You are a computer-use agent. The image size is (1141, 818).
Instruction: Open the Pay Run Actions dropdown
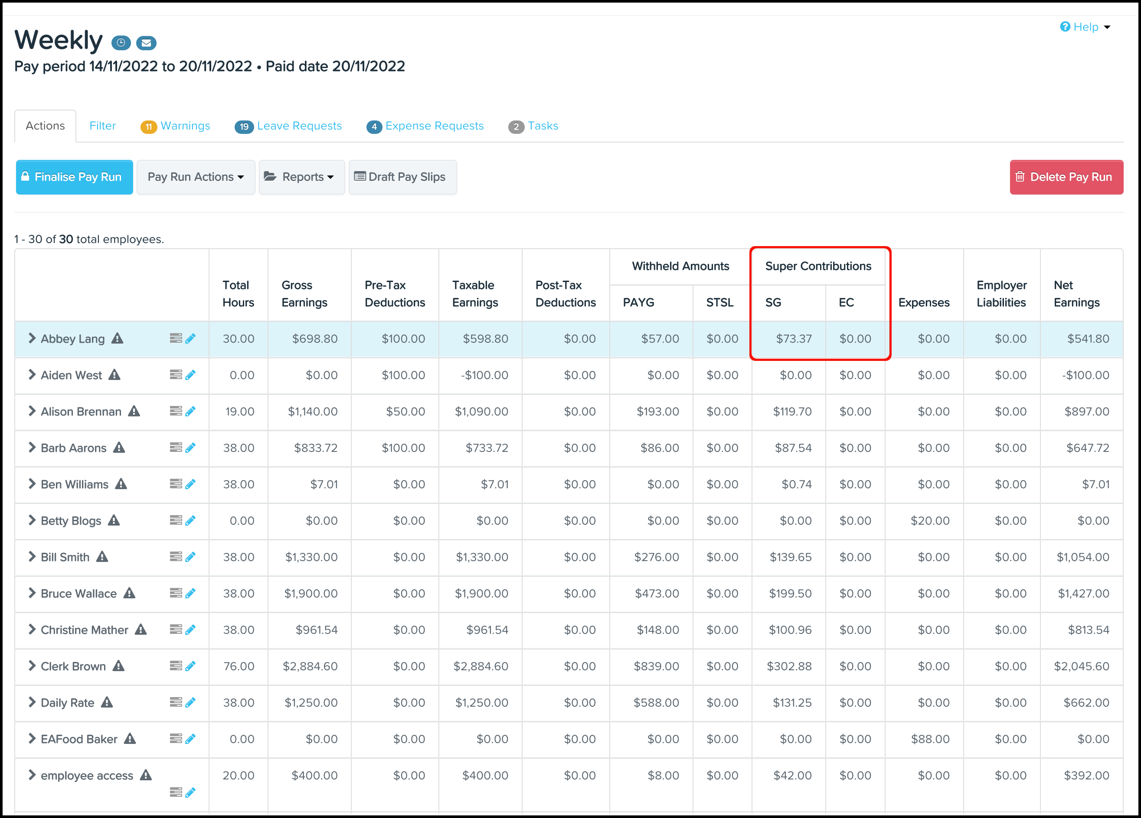196,177
